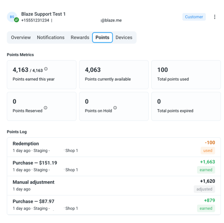Click info icon next to Points on Hold

point(115,108)
